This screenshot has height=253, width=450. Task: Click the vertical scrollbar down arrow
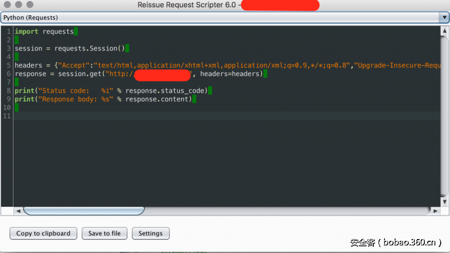click(x=445, y=201)
